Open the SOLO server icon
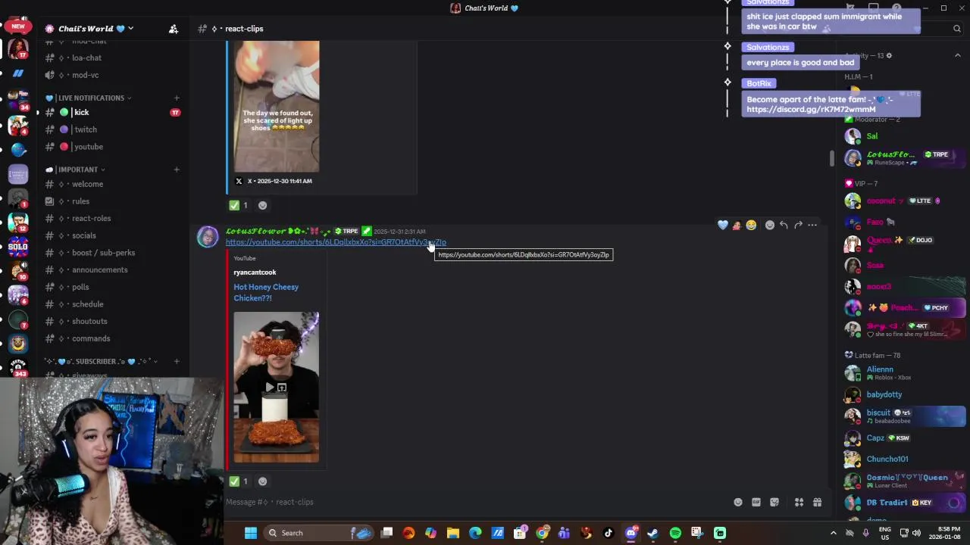Screen dimensions: 970x545 point(18,247)
